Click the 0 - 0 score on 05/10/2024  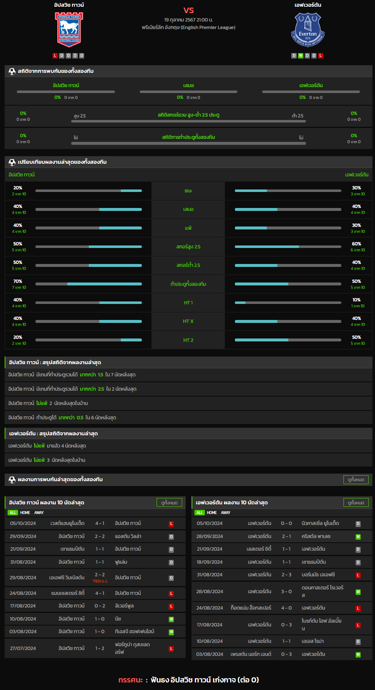coord(287,524)
